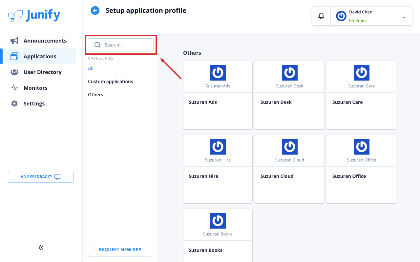Go back using the blue arrow icon
Screen dimensions: 420x262
95,10
